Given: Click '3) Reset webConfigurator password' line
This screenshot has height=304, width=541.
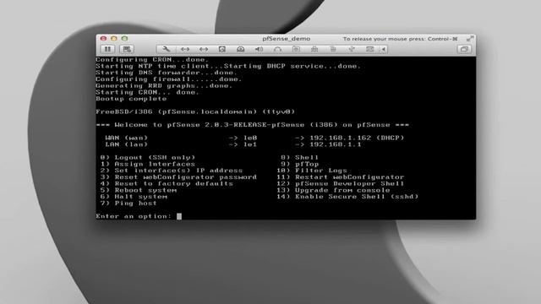Looking at the screenshot, I should tap(178, 177).
